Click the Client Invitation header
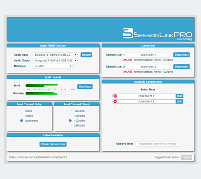This screenshot has width=201, height=179. pos(53,135)
